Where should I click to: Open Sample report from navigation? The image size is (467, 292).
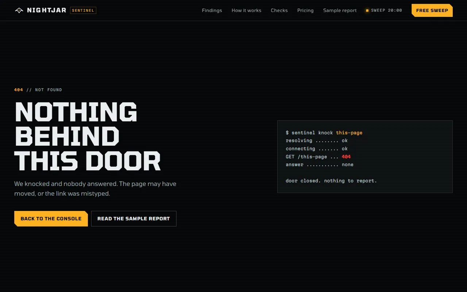340,10
